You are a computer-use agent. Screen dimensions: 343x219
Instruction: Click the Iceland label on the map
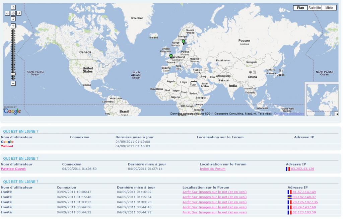coord(153,38)
